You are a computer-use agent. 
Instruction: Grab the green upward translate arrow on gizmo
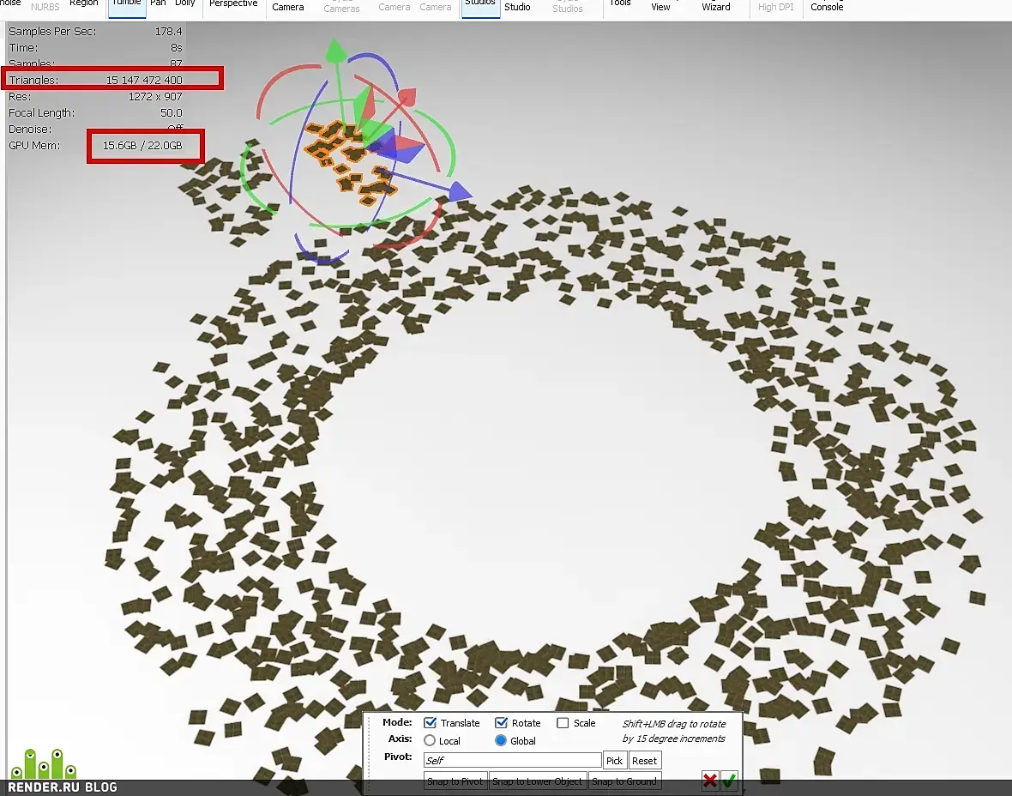[334, 51]
